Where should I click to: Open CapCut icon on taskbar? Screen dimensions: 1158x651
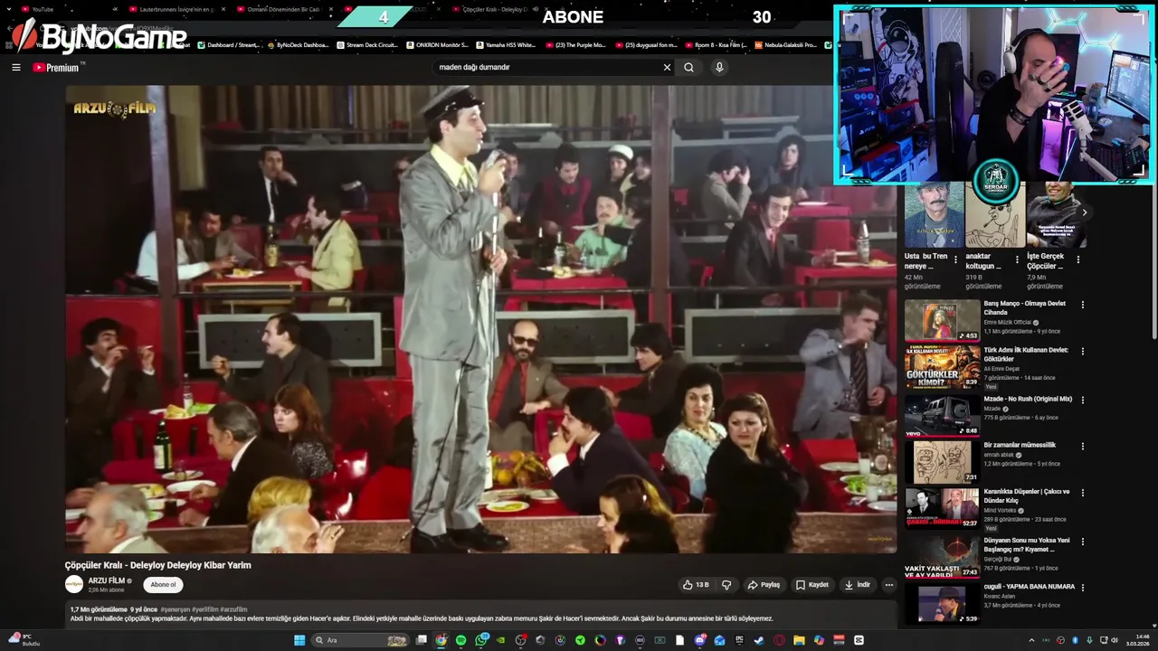[859, 640]
